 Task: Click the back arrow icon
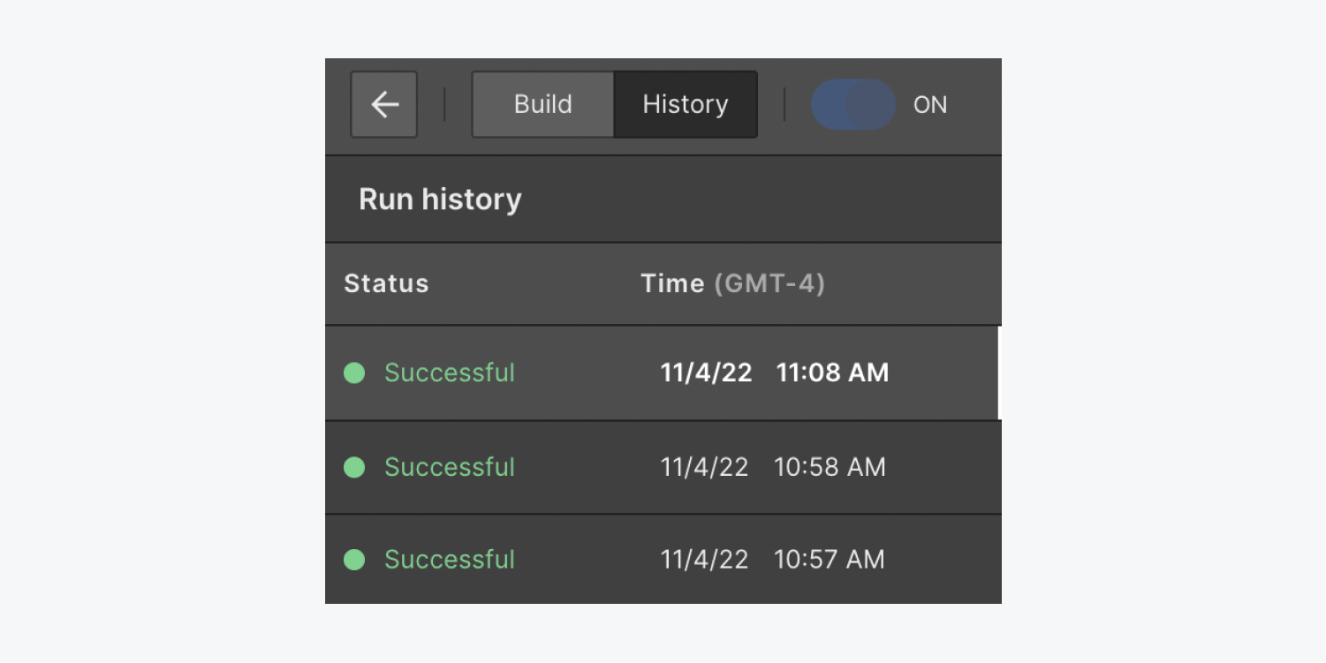(384, 105)
